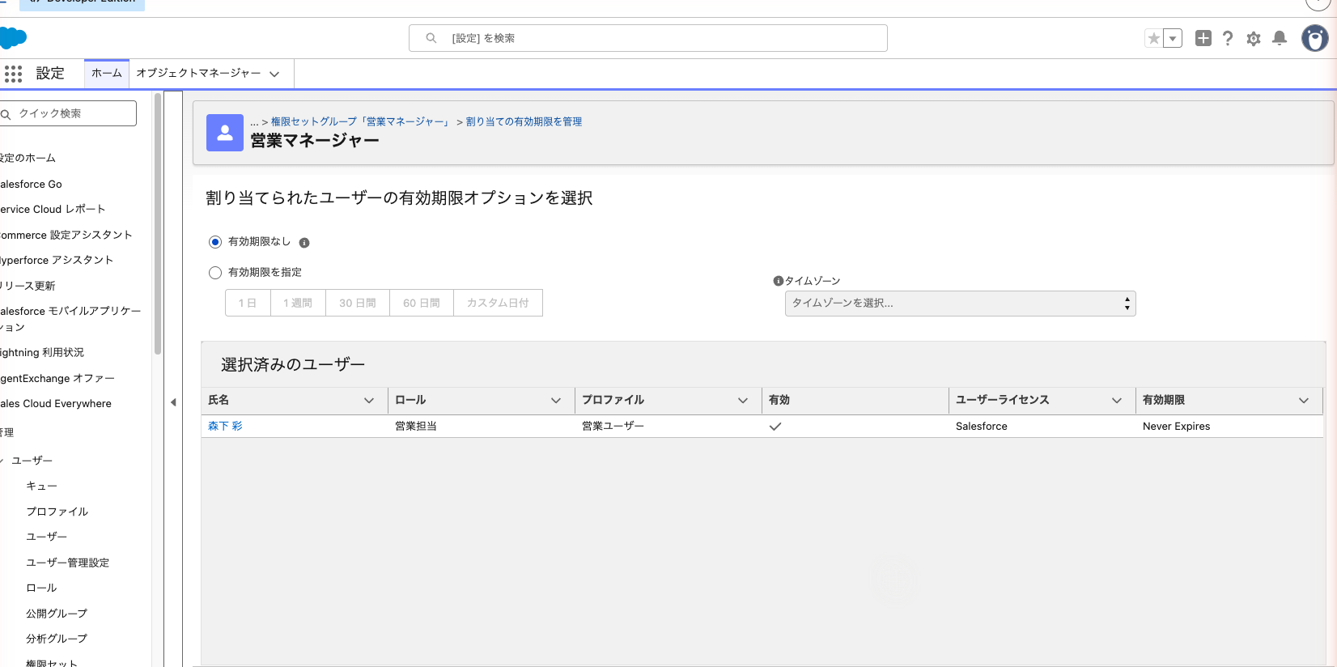Viewport: 1337px width, 667px height.
Task: Open the プロファイル column menu chevron
Action: point(743,401)
